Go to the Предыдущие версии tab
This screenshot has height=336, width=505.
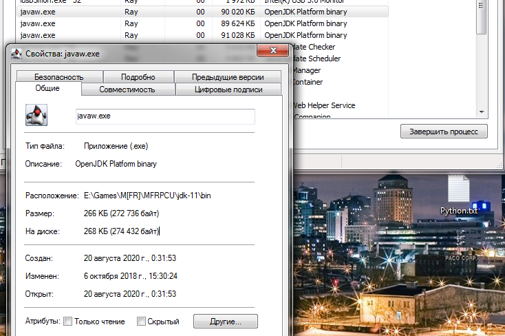click(228, 77)
